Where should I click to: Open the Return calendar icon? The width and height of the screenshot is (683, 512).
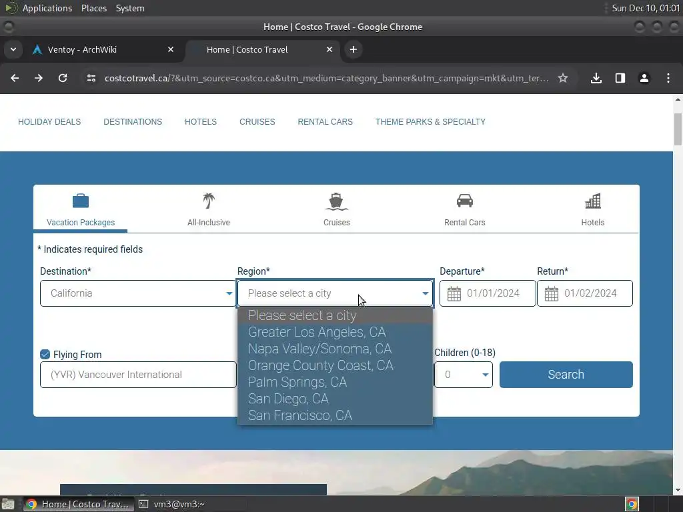[x=552, y=293]
